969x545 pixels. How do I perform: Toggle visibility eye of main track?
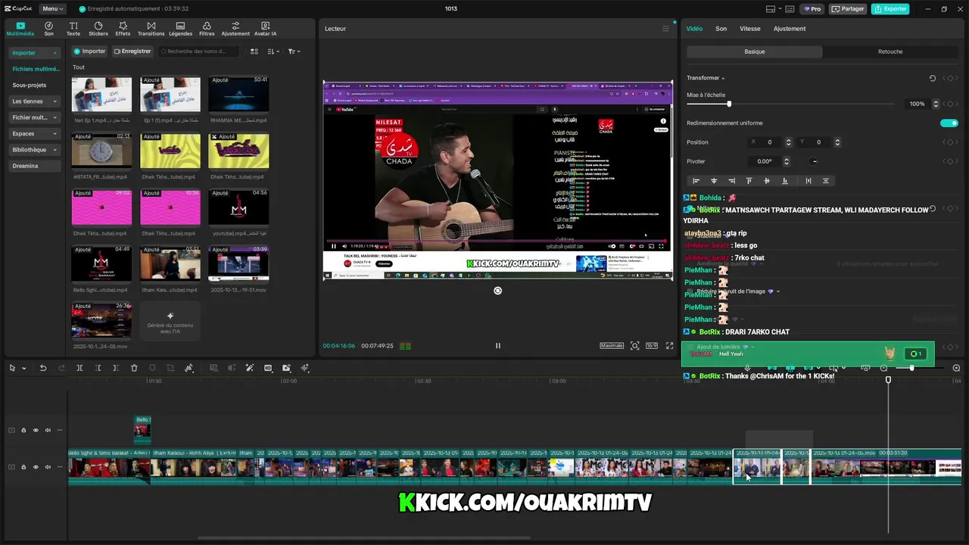(36, 467)
